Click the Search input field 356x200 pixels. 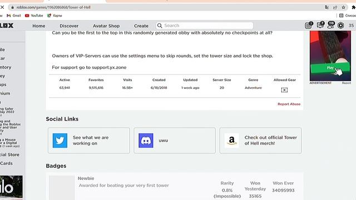204,26
